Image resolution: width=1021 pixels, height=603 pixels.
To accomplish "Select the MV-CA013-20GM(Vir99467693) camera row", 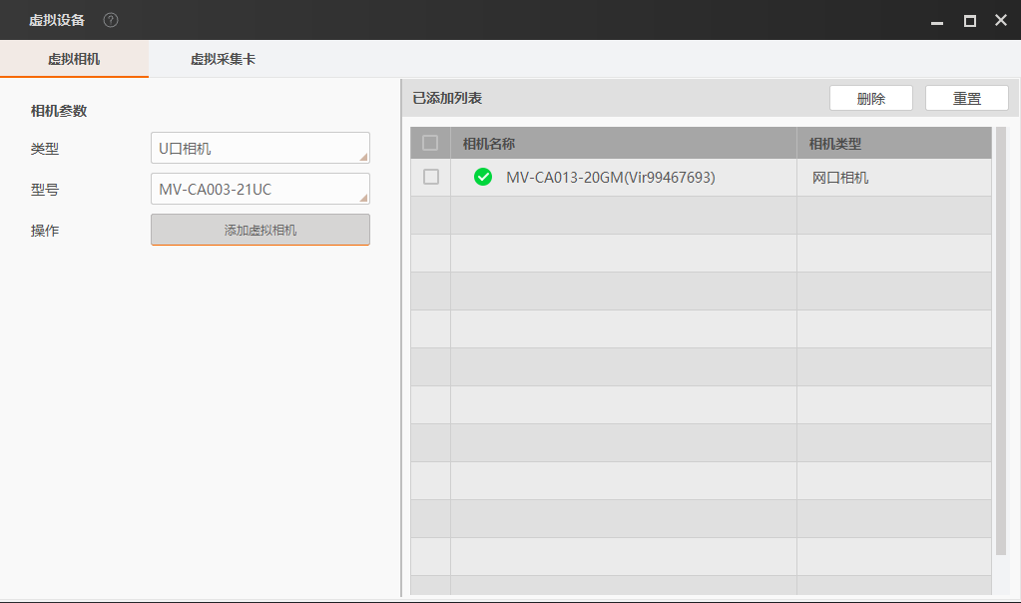I will [701, 177].
